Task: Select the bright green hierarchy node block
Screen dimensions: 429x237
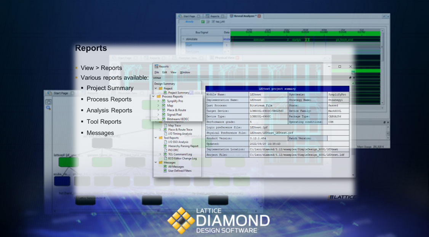Action: 69,162
